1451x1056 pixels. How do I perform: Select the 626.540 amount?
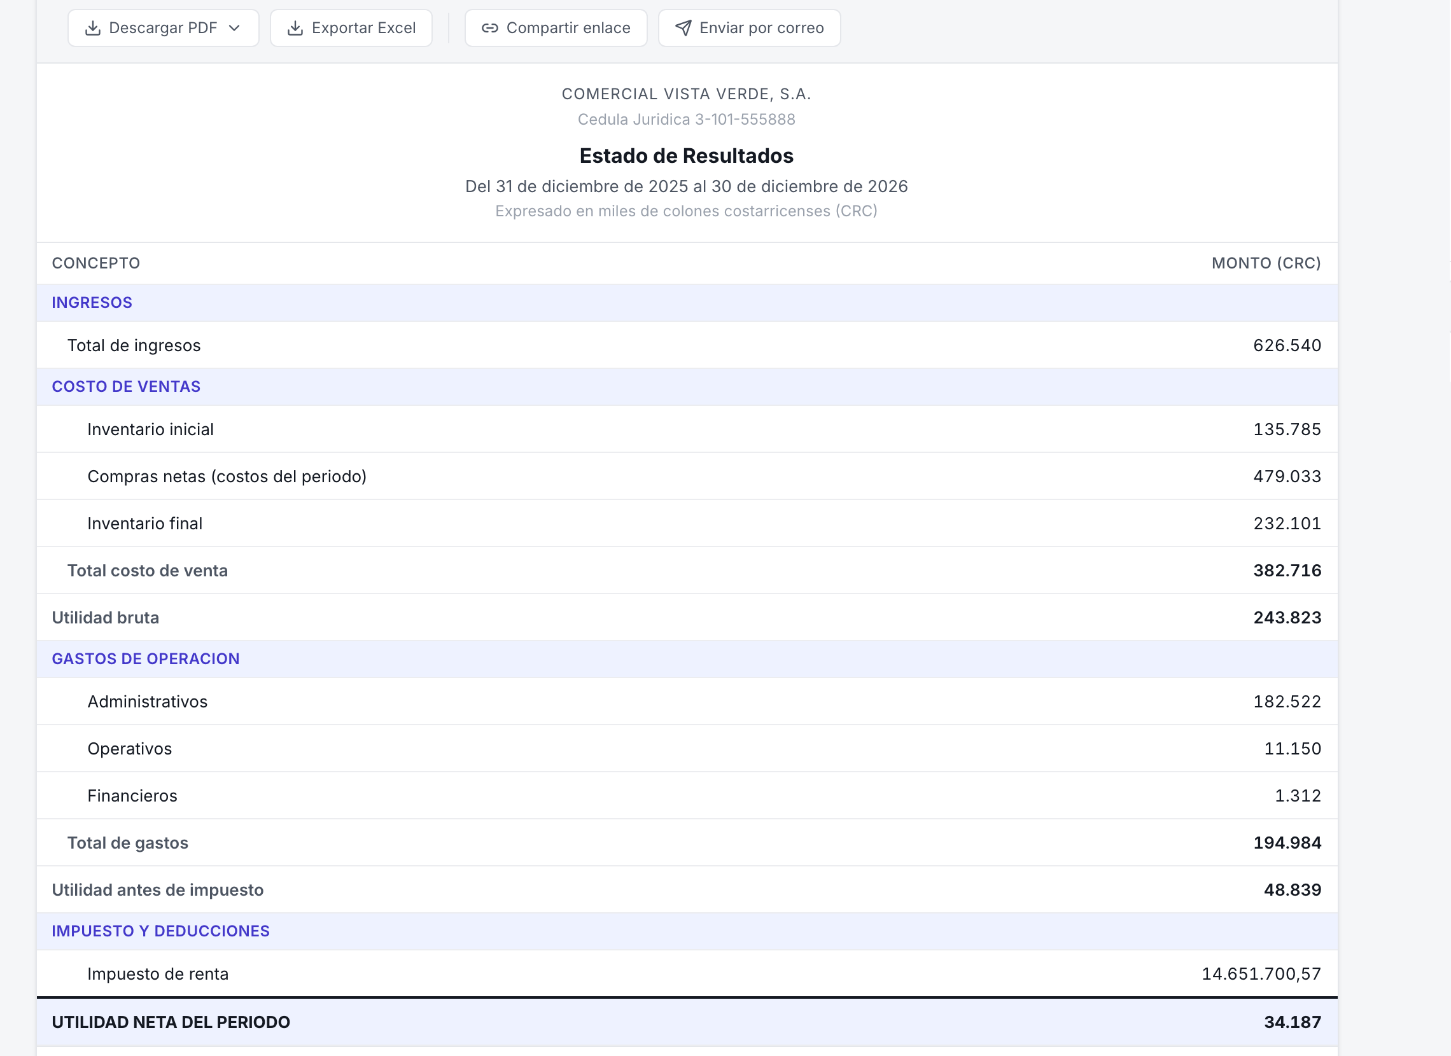(x=1287, y=345)
